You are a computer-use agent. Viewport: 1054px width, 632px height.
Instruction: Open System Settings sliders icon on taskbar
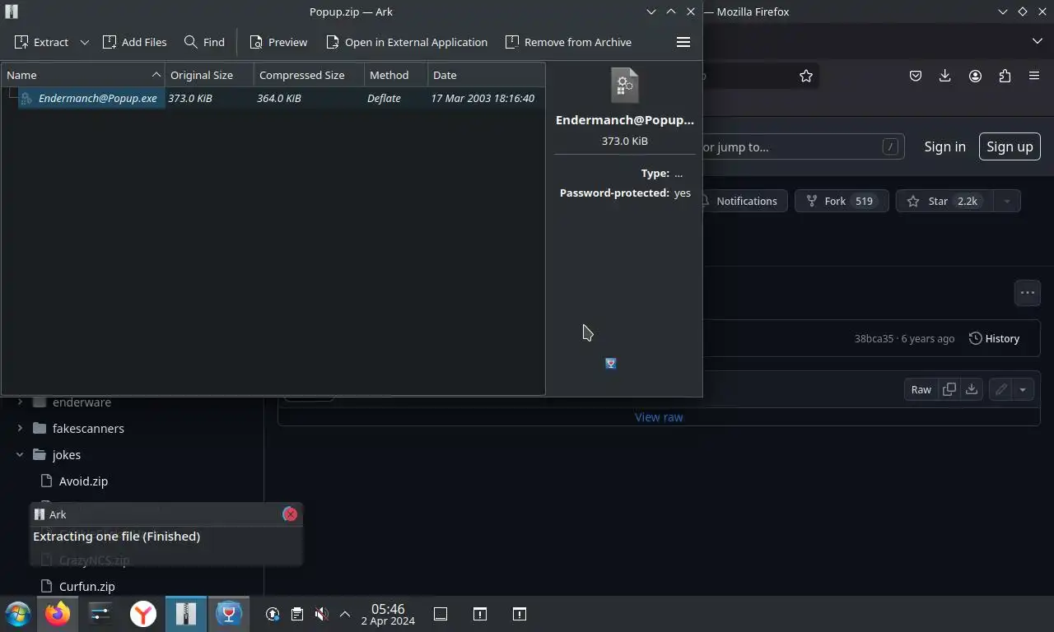pos(100,614)
